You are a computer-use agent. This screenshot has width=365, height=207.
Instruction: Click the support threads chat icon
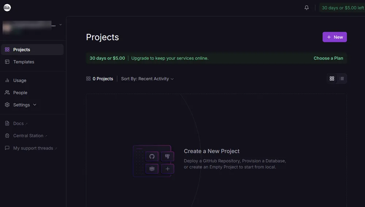pyautogui.click(x=7, y=148)
